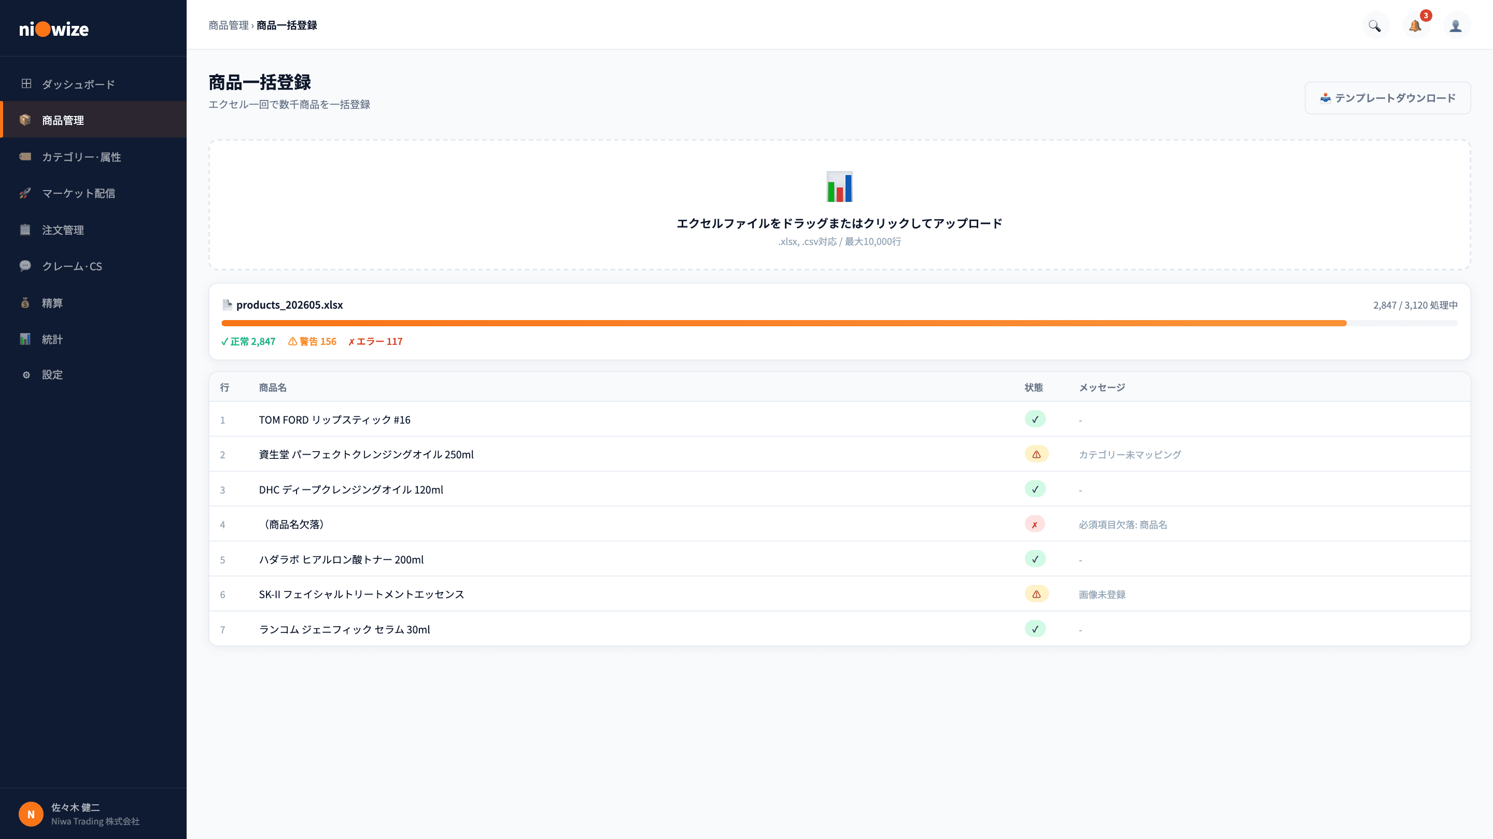Click error X icon for 商品名欠落 row
The image size is (1493, 839).
[1035, 525]
